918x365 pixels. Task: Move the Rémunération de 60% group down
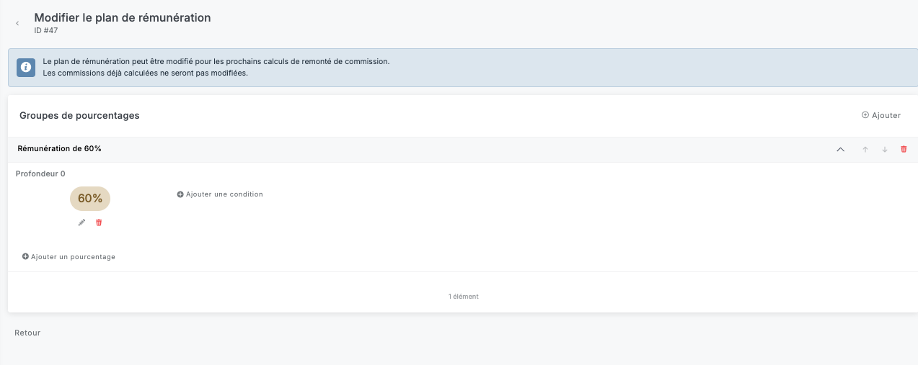[x=885, y=149]
